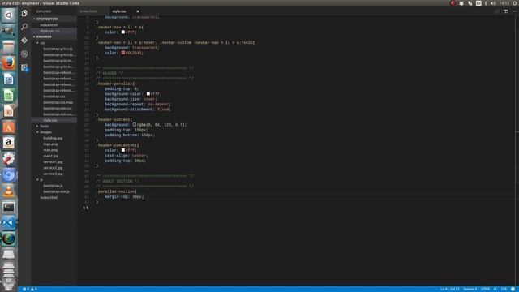Click the red recording indicator in top panel
The height and width of the screenshot is (292, 519).
[x=453, y=3]
